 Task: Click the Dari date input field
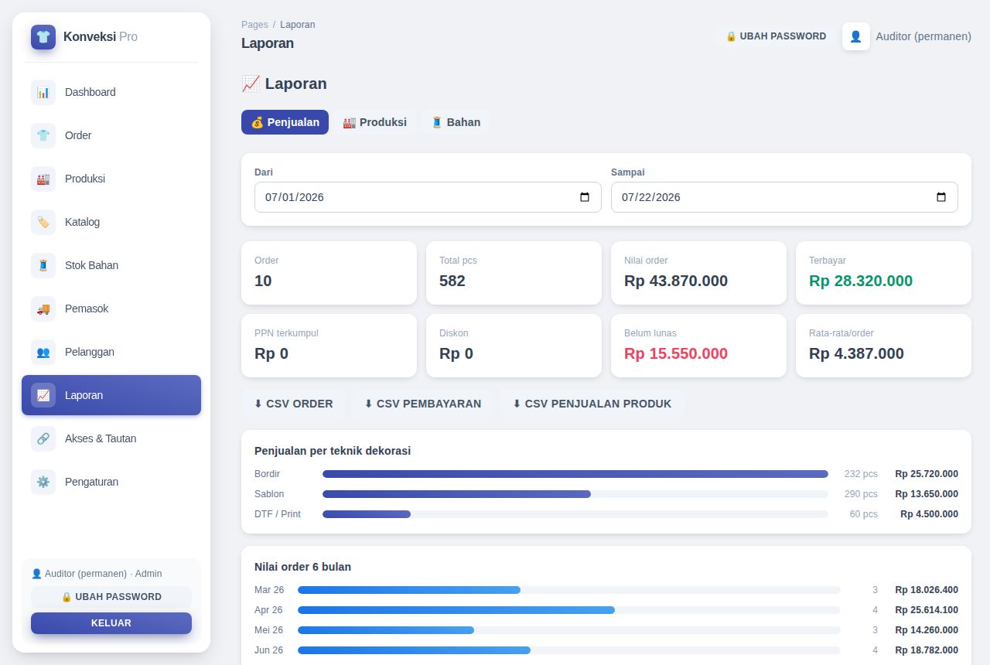[x=428, y=197]
